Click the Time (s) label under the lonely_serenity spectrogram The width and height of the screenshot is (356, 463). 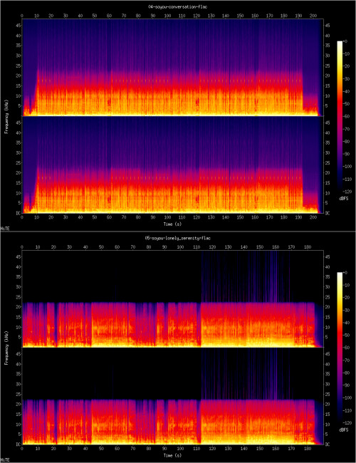(x=173, y=456)
